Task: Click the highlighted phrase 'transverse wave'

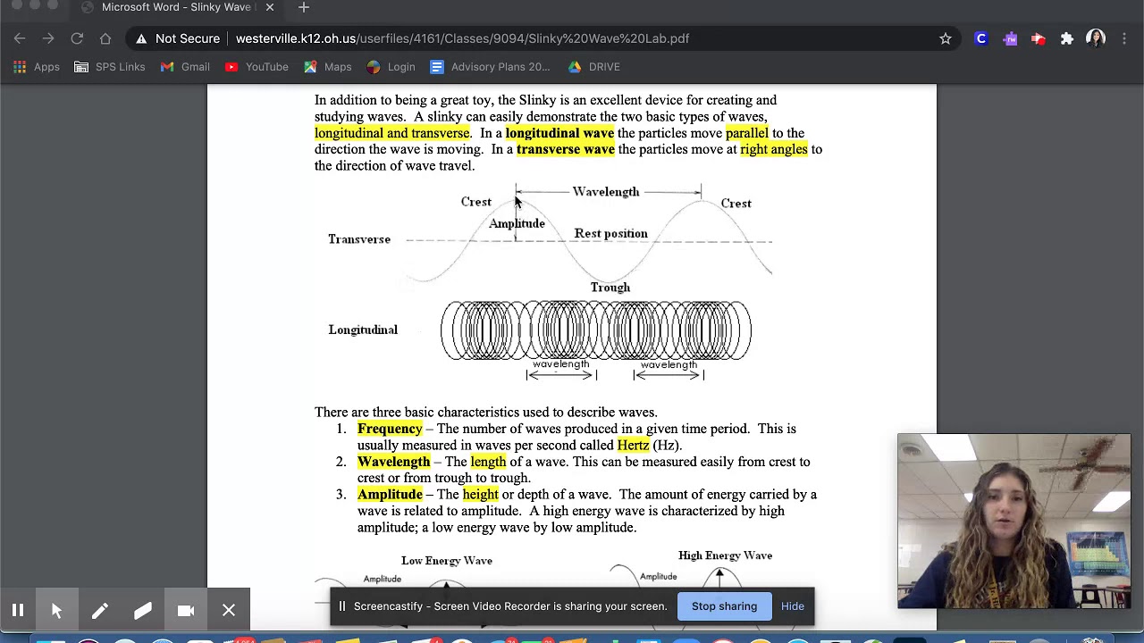Action: (566, 149)
